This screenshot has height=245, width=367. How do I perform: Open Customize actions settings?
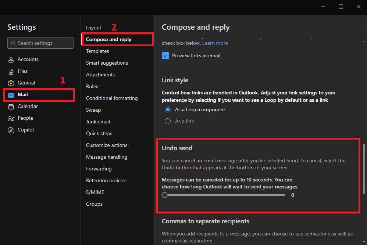pos(107,145)
